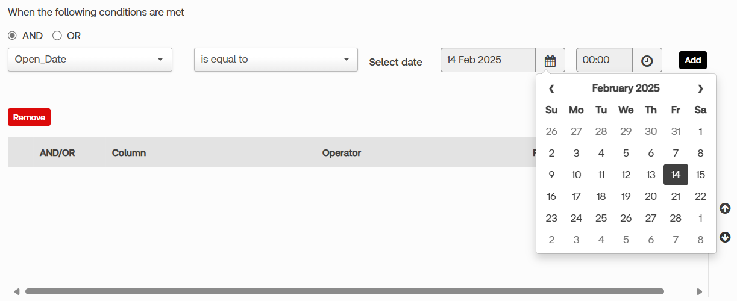737x301 pixels.
Task: Select February 20 in the calendar
Action: 650,196
